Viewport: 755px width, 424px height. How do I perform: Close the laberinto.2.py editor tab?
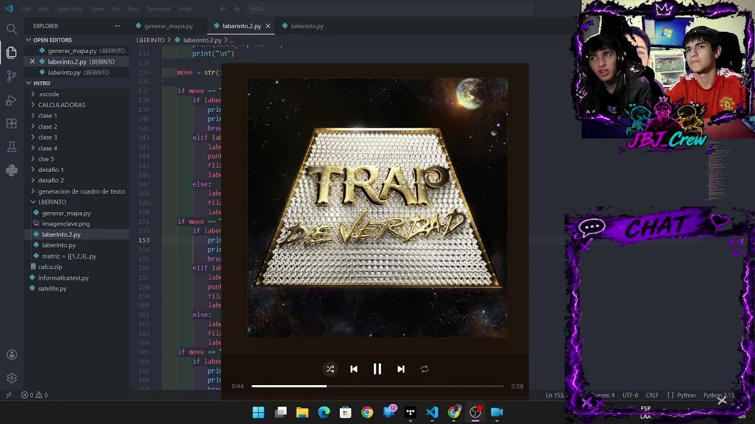click(x=268, y=26)
